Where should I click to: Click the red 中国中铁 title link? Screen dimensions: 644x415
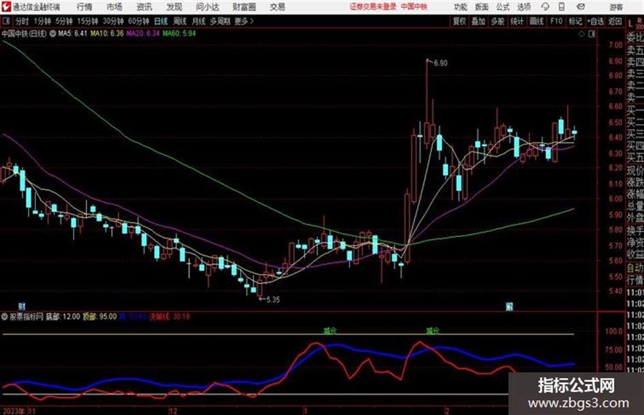(414, 7)
